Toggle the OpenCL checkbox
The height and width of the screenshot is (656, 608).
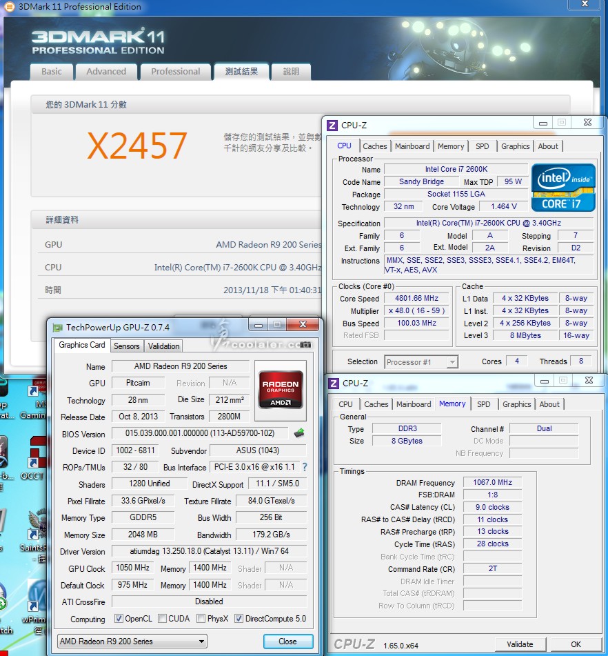tap(119, 618)
